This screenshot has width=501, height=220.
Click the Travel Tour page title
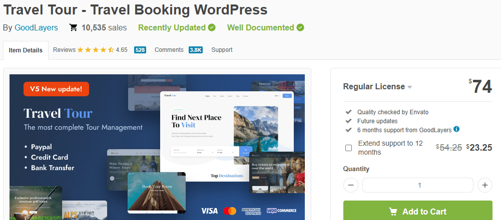point(135,10)
